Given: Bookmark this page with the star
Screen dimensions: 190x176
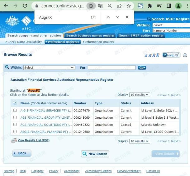Looking at the screenshot, I should click(129, 6).
